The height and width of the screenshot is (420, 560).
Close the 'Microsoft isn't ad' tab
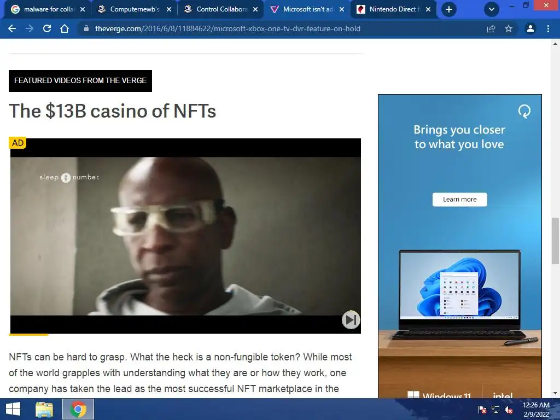(342, 9)
